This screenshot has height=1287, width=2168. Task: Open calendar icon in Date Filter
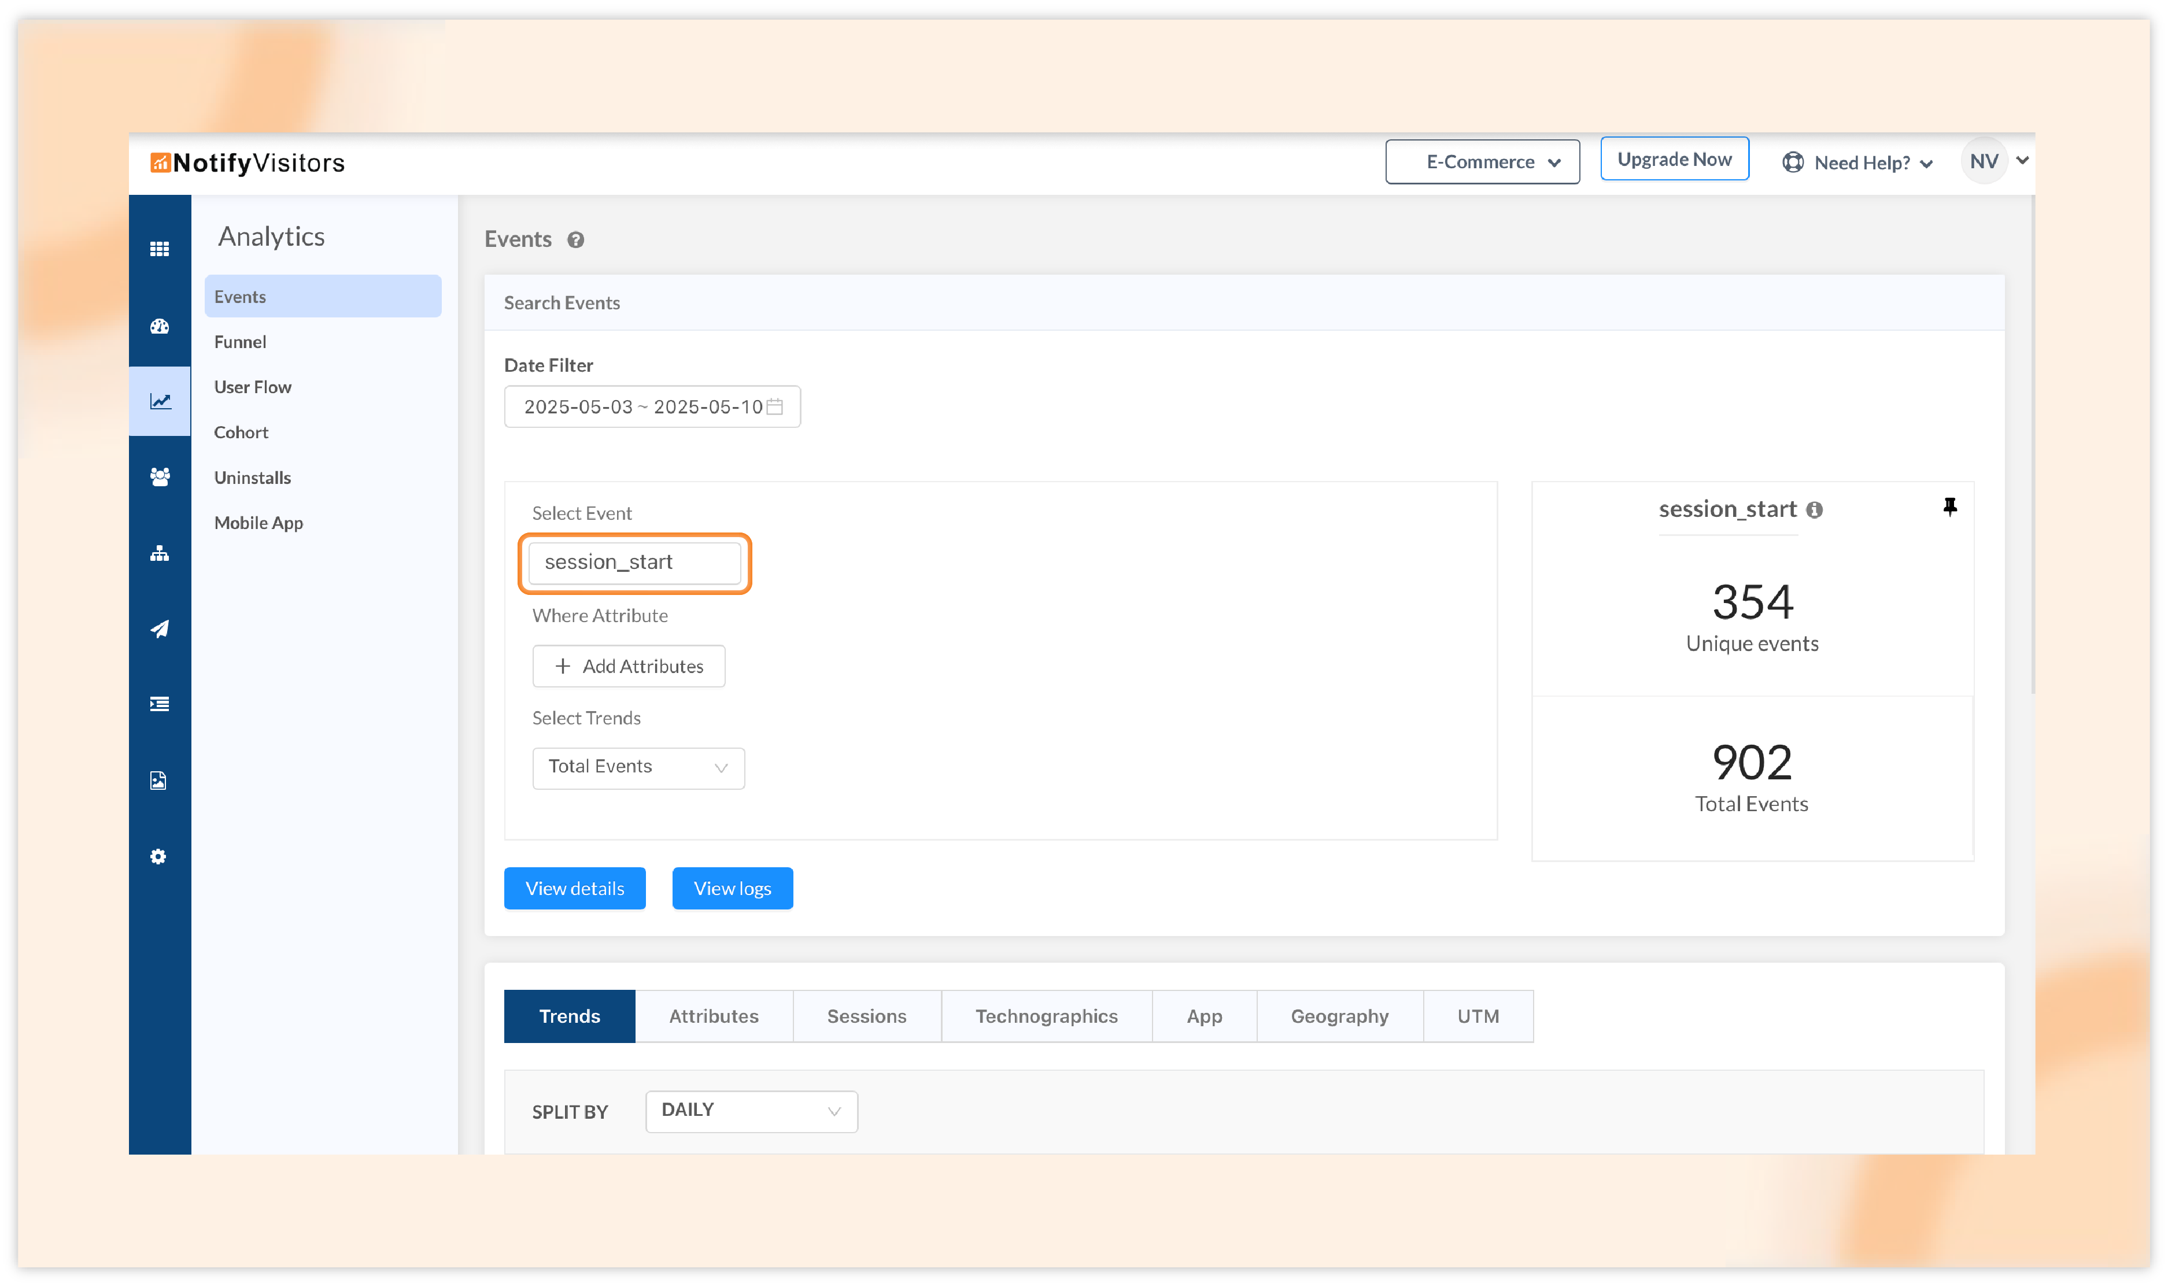tap(774, 407)
